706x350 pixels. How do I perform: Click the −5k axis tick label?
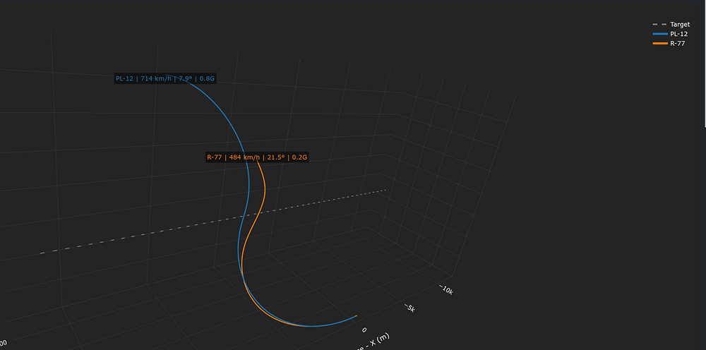[409, 308]
